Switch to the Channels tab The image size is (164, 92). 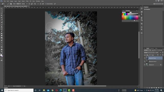[x=152, y=48]
